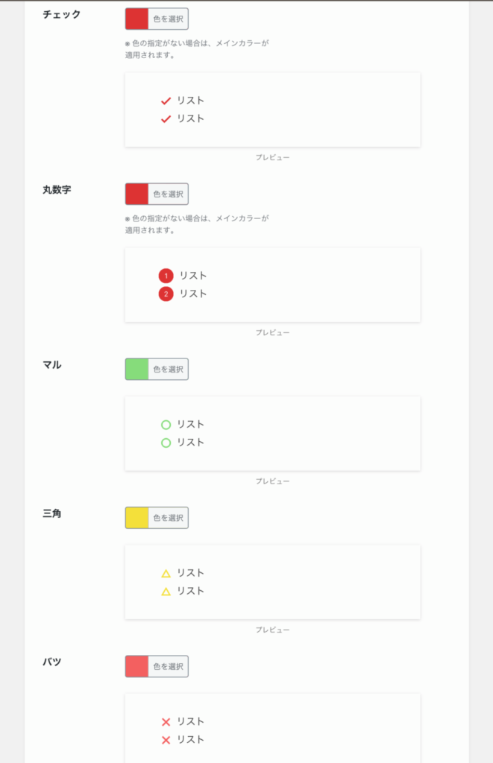The height and width of the screenshot is (763, 493).
Task: Click the red color swatch for 丸数字
Action: 137,194
